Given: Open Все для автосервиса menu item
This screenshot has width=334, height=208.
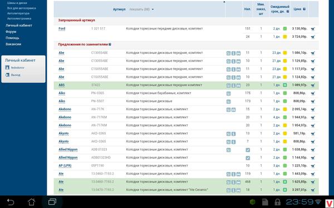Looking at the screenshot, I should pos(22,8).
